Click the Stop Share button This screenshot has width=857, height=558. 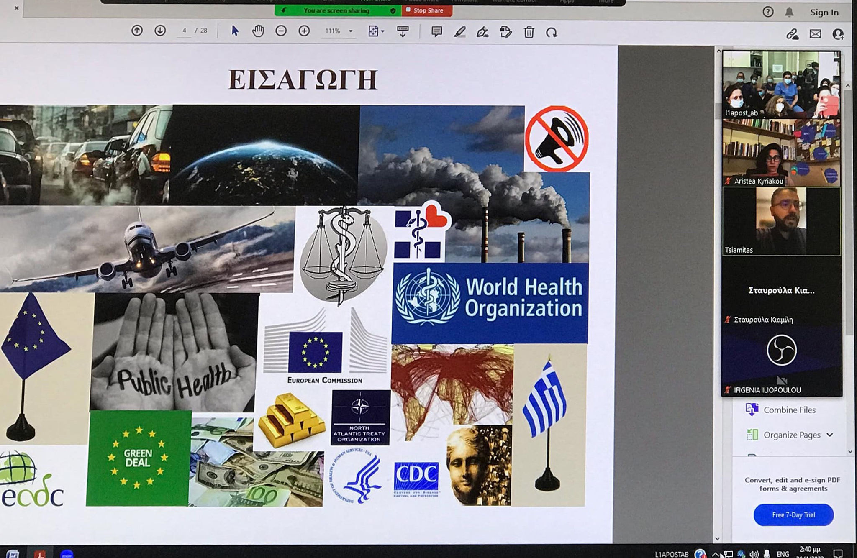pos(427,10)
